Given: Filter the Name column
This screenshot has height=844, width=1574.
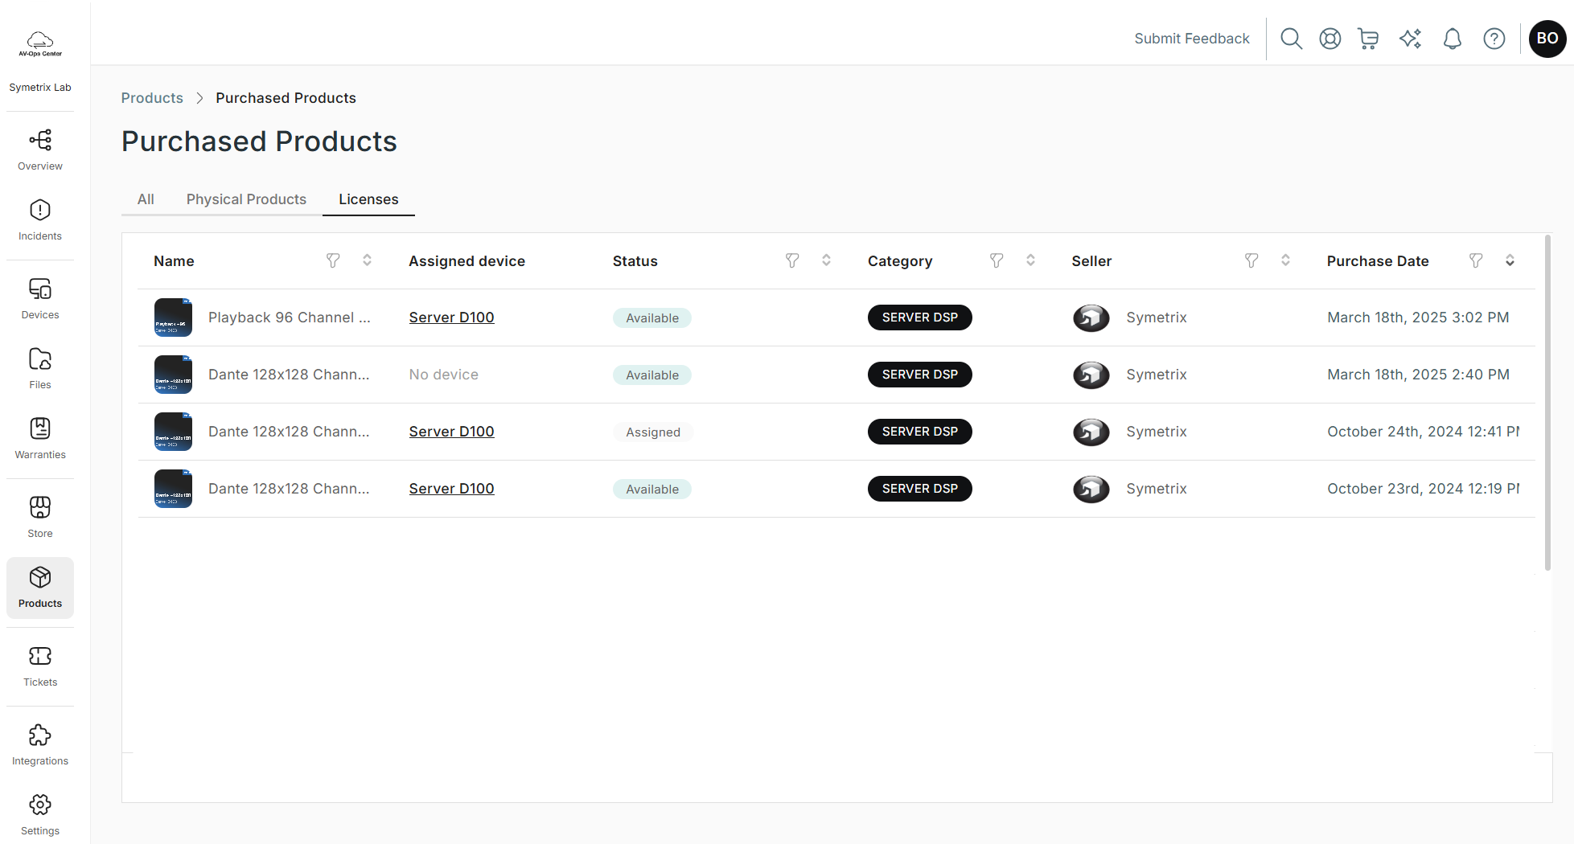Looking at the screenshot, I should 333,260.
